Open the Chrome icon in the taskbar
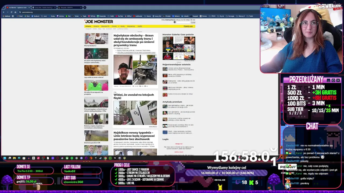 tap(105, 158)
